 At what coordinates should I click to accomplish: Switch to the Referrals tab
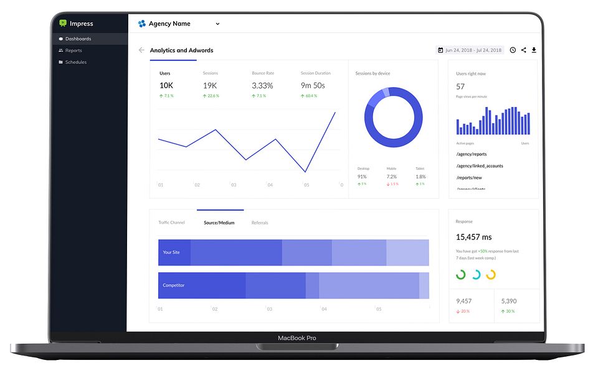(260, 223)
